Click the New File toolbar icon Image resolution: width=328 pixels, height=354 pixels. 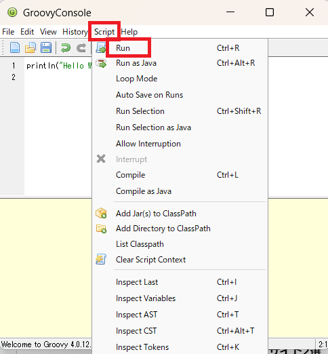pyautogui.click(x=15, y=47)
